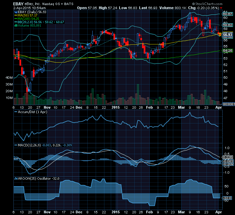Click the -1.0 label on MACD axis

pyautogui.click(x=226, y=173)
